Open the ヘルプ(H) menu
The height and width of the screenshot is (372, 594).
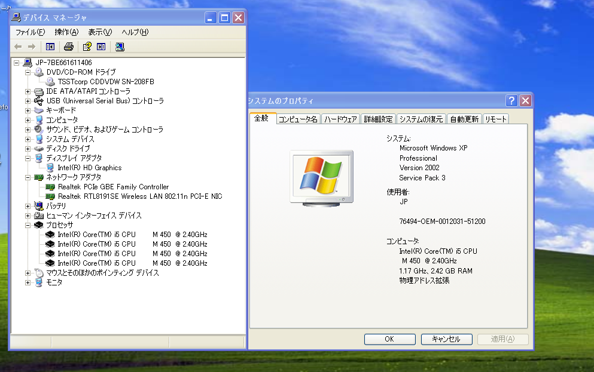click(x=135, y=32)
